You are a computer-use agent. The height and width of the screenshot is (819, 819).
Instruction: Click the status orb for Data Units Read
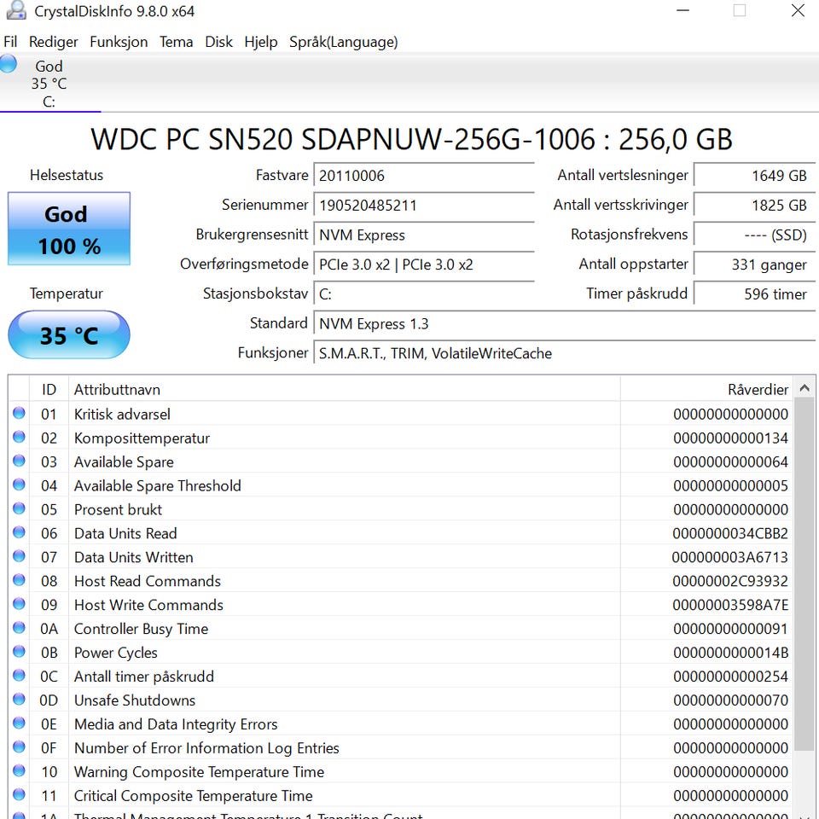tap(19, 532)
